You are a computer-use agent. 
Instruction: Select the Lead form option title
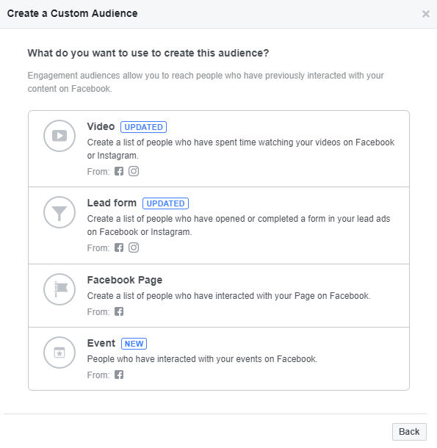tap(112, 203)
